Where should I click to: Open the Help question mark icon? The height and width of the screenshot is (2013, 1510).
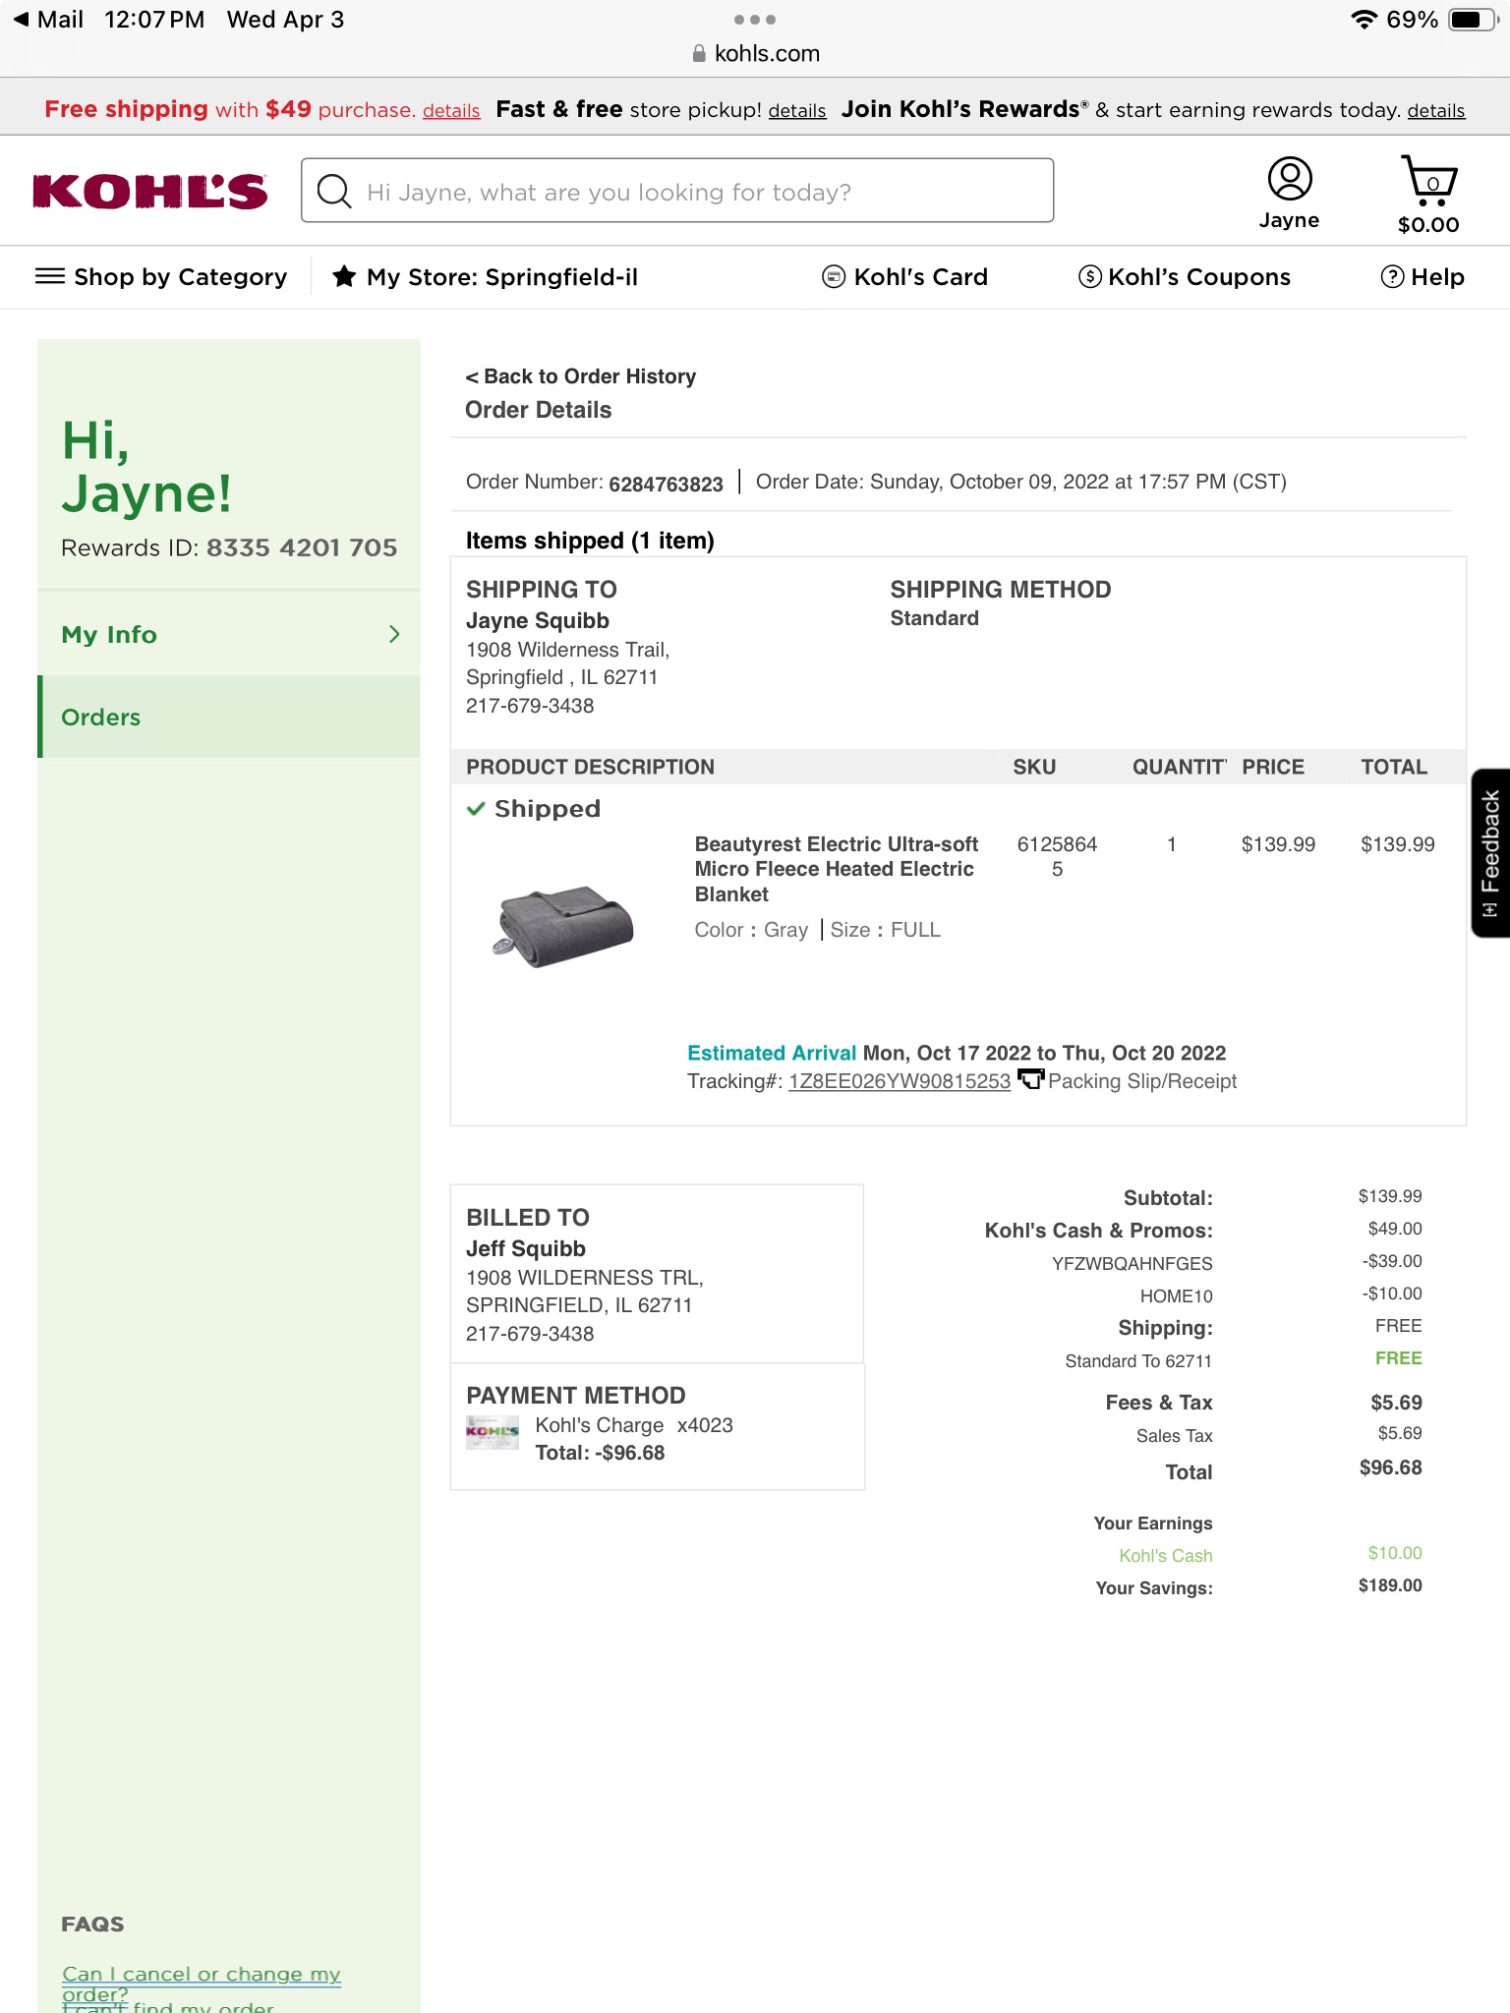click(1392, 277)
